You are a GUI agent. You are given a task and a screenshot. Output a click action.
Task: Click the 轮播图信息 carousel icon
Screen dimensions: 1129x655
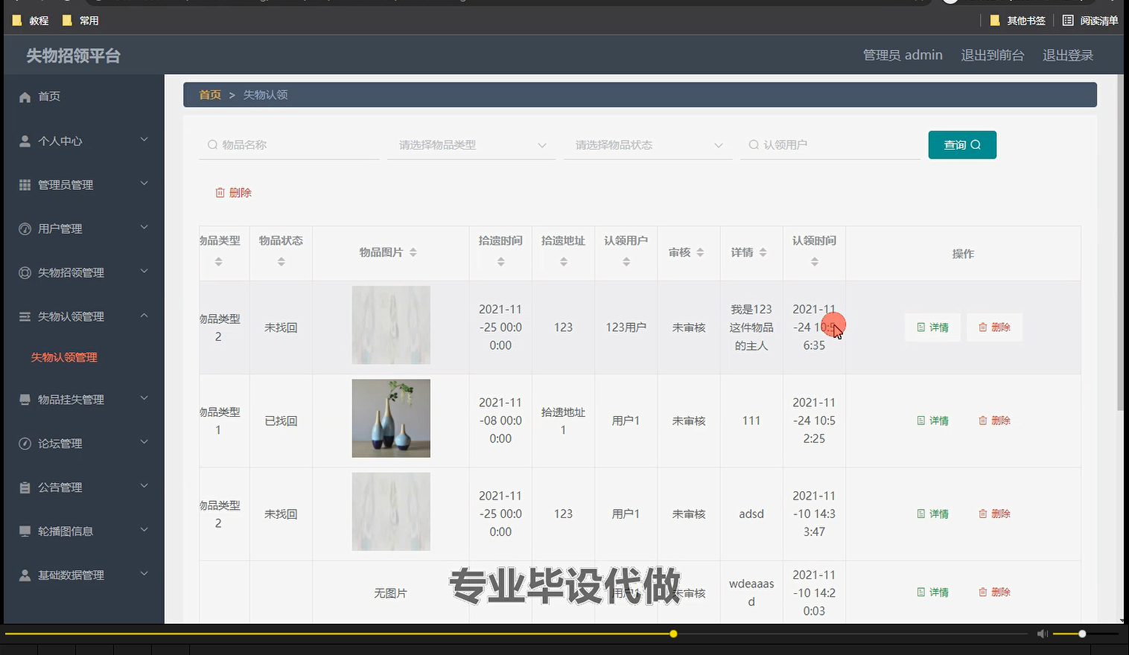(24, 531)
